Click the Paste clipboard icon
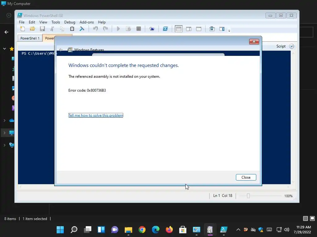Image resolution: width=317 pixels, height=237 pixels. coord(72,29)
